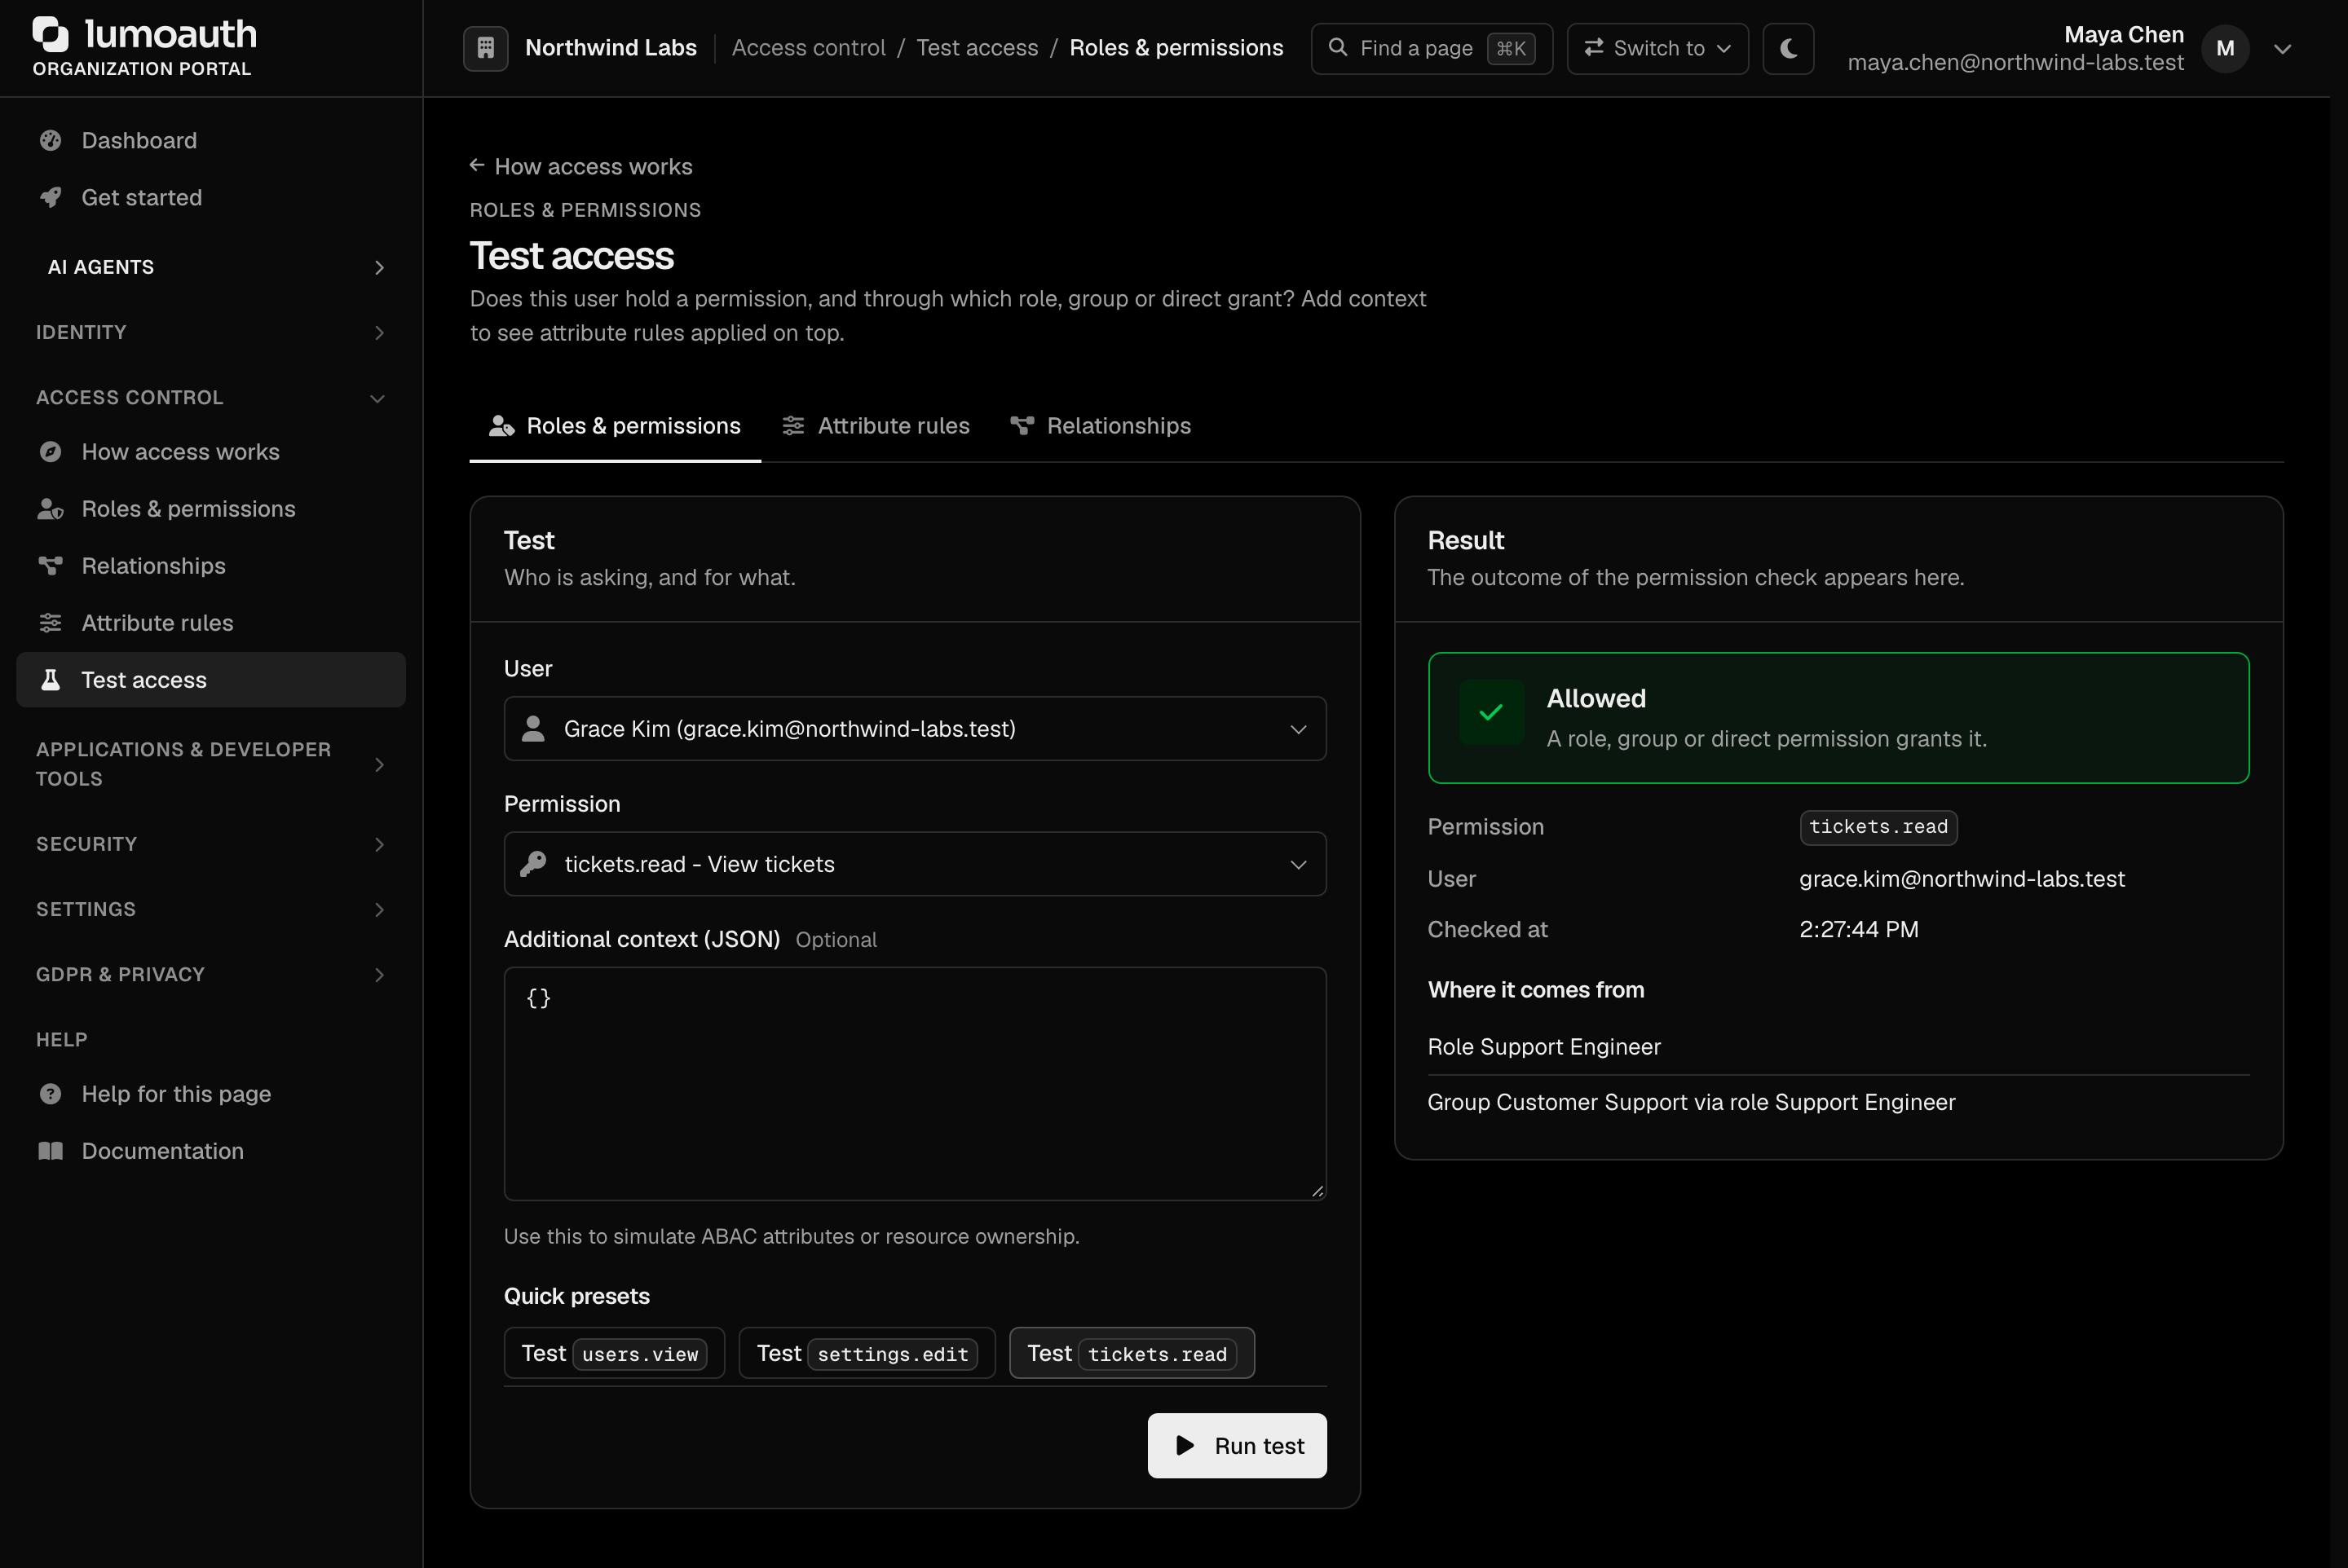Switch to the Attribute rules tab

tap(876, 426)
